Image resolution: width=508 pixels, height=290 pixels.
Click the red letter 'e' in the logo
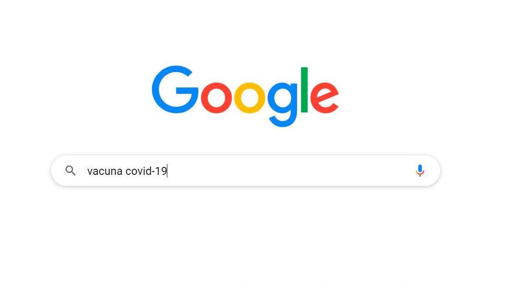pyautogui.click(x=324, y=98)
